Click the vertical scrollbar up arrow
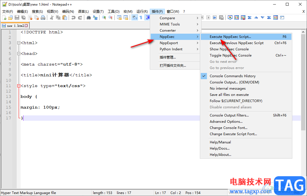 [x=303, y=32]
